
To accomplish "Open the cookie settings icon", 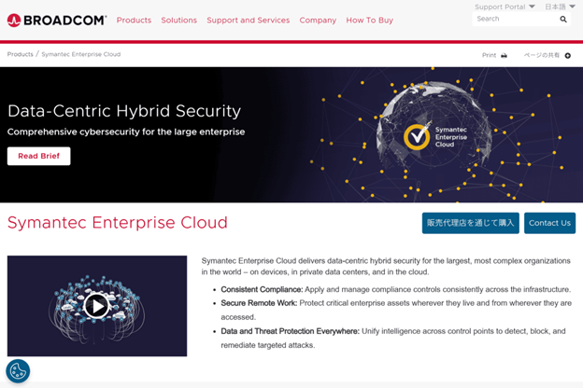I will pyautogui.click(x=18, y=370).
